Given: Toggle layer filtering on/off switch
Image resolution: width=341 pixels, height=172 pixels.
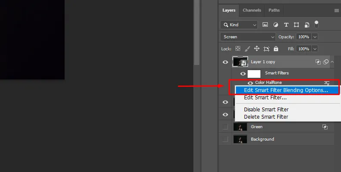Looking at the screenshot, I should (316, 25).
